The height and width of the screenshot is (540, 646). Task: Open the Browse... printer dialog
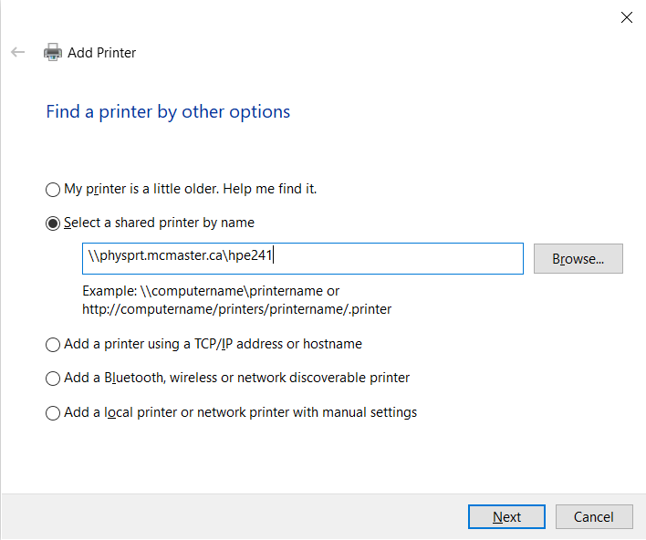click(578, 258)
